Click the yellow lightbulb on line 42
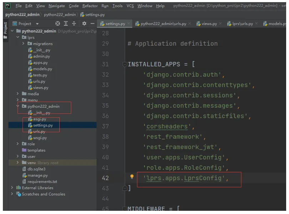289x214 pixels. [x=132, y=177]
